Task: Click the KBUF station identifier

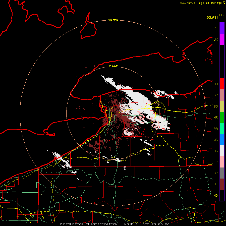Action: tap(129, 224)
